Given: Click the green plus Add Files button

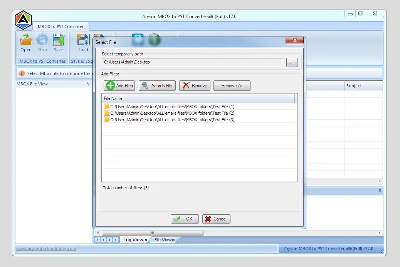Looking at the screenshot, I should (119, 86).
